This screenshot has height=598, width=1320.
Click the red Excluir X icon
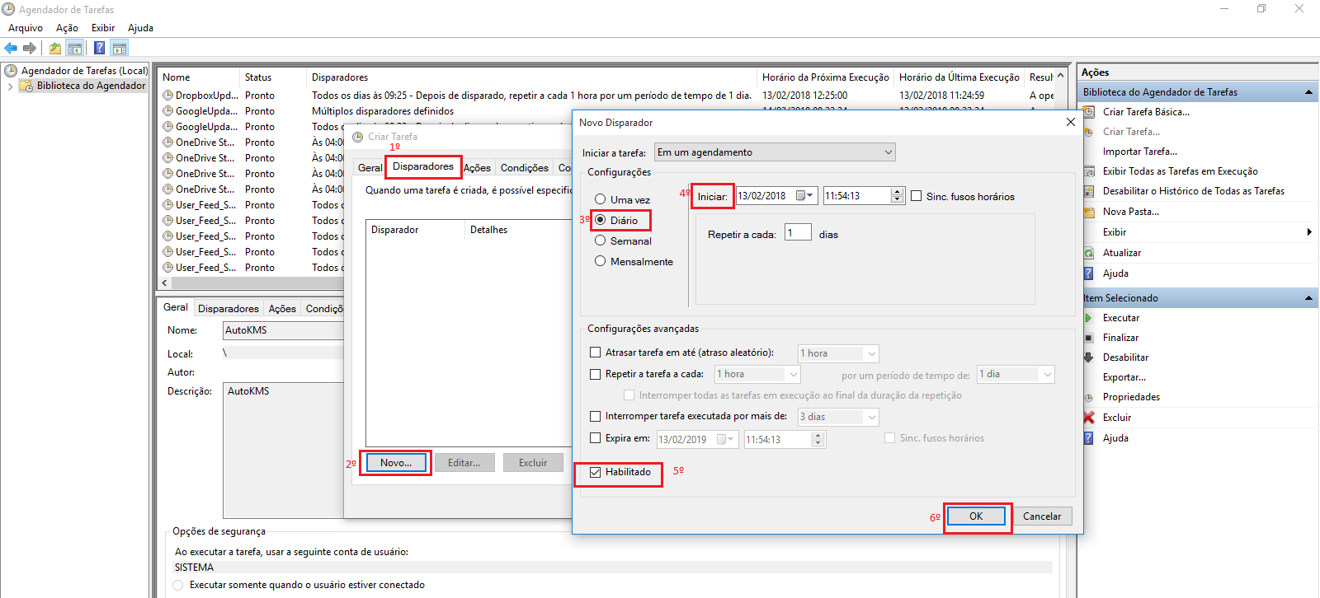point(1088,418)
